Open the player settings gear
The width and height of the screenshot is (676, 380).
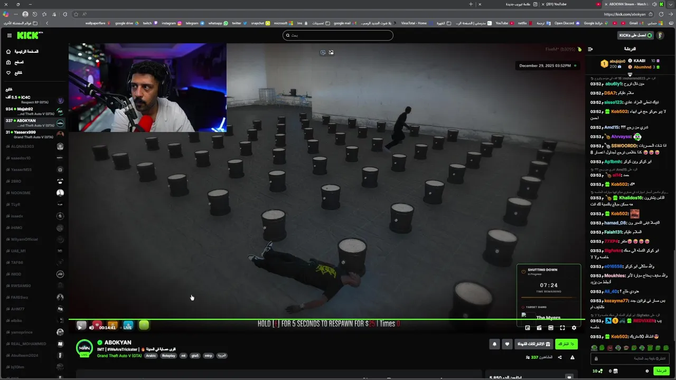pyautogui.click(x=574, y=328)
